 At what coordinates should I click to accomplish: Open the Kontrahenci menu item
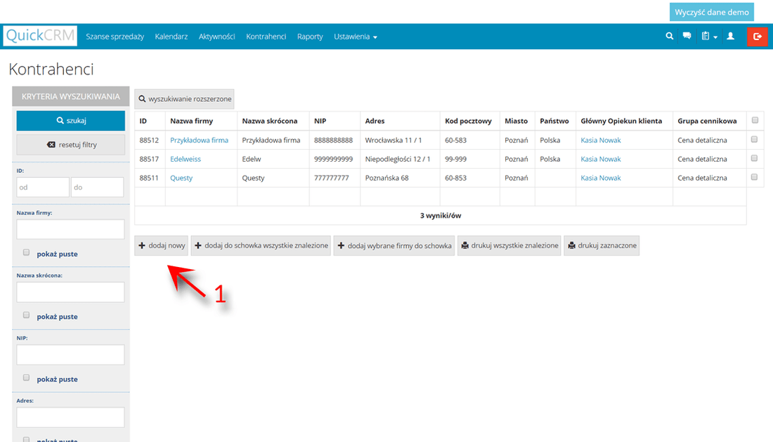(x=266, y=37)
